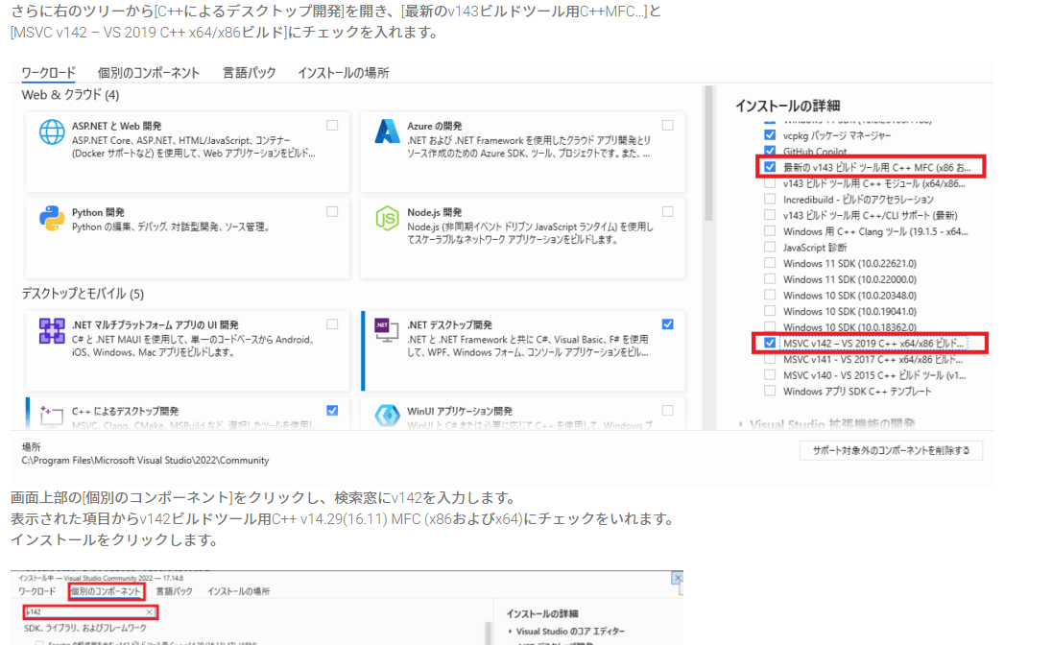Check the Windows 11 SDK (10.0.22621.0) box
This screenshot has width=1052, height=645.
coord(770,263)
